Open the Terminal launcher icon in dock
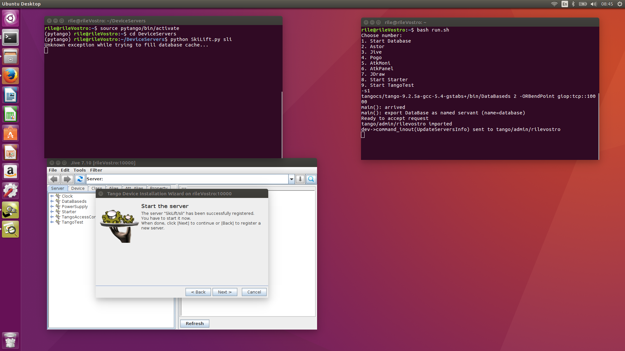This screenshot has height=351, width=625. pos(10,38)
